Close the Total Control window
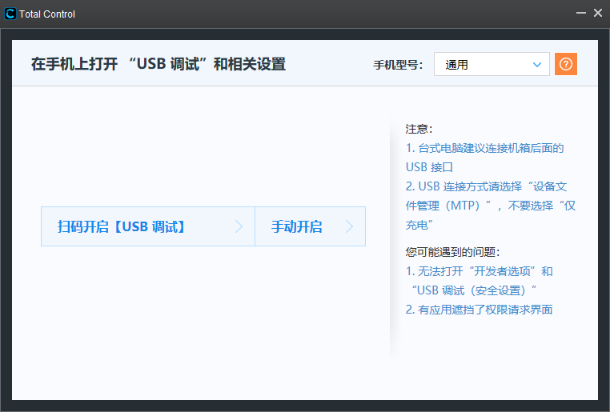610x412 pixels. click(598, 13)
